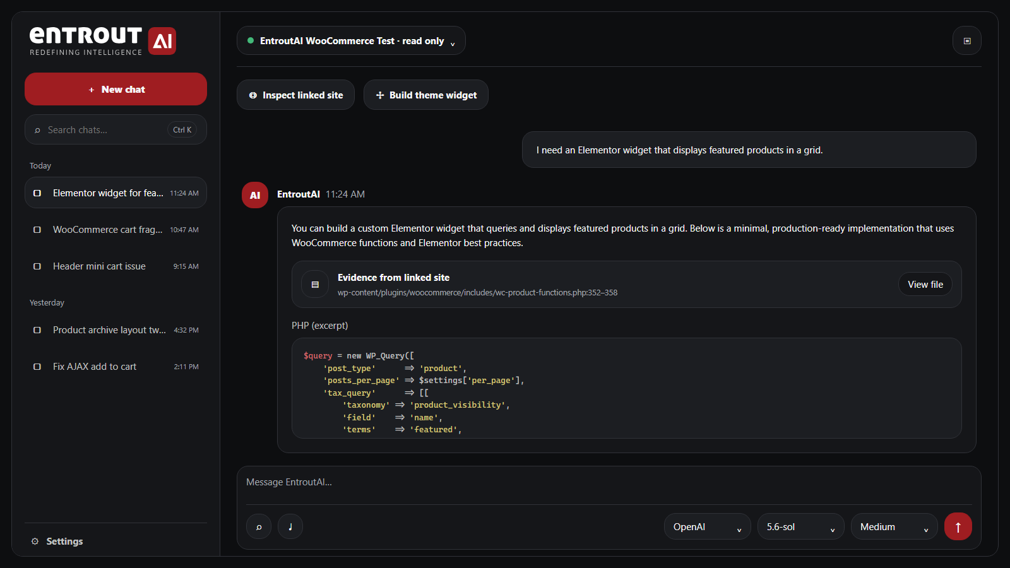Open the OpenAI provider dropdown
Screen dimensions: 1010x568
pyautogui.click(x=708, y=526)
